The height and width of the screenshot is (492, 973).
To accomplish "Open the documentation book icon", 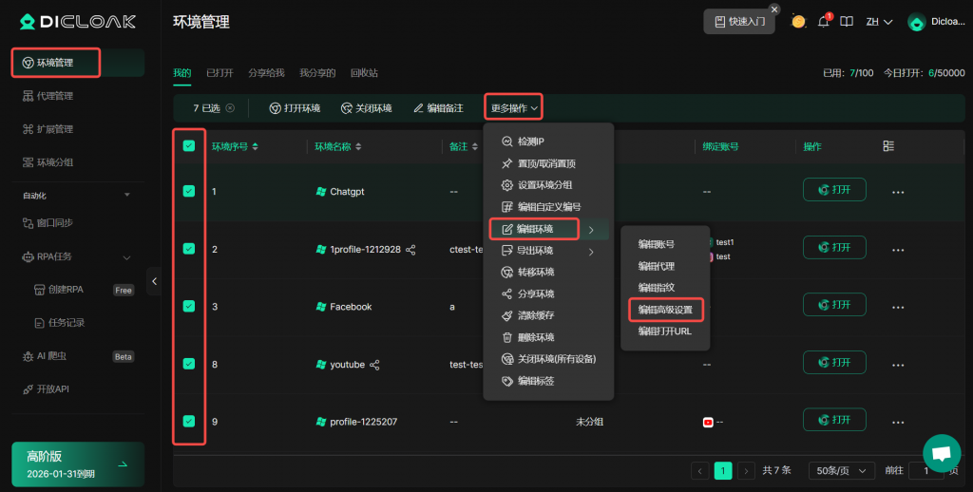I will pos(847,21).
